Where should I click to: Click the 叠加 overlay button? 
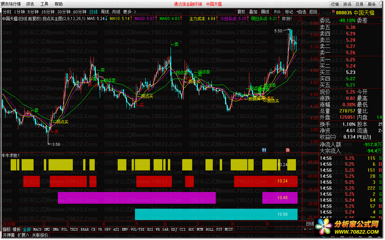253,12
